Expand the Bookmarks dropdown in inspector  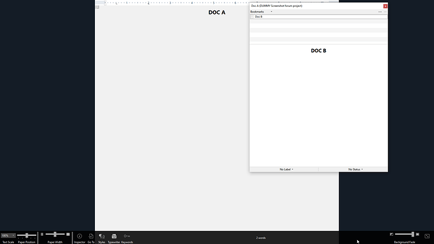coord(261,11)
